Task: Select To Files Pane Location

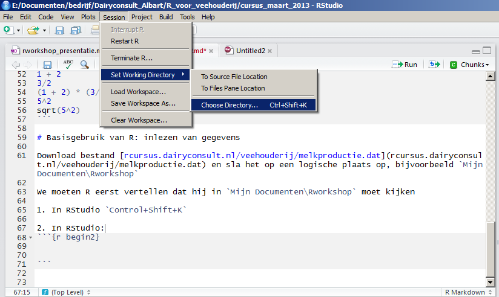Action: [254, 88]
